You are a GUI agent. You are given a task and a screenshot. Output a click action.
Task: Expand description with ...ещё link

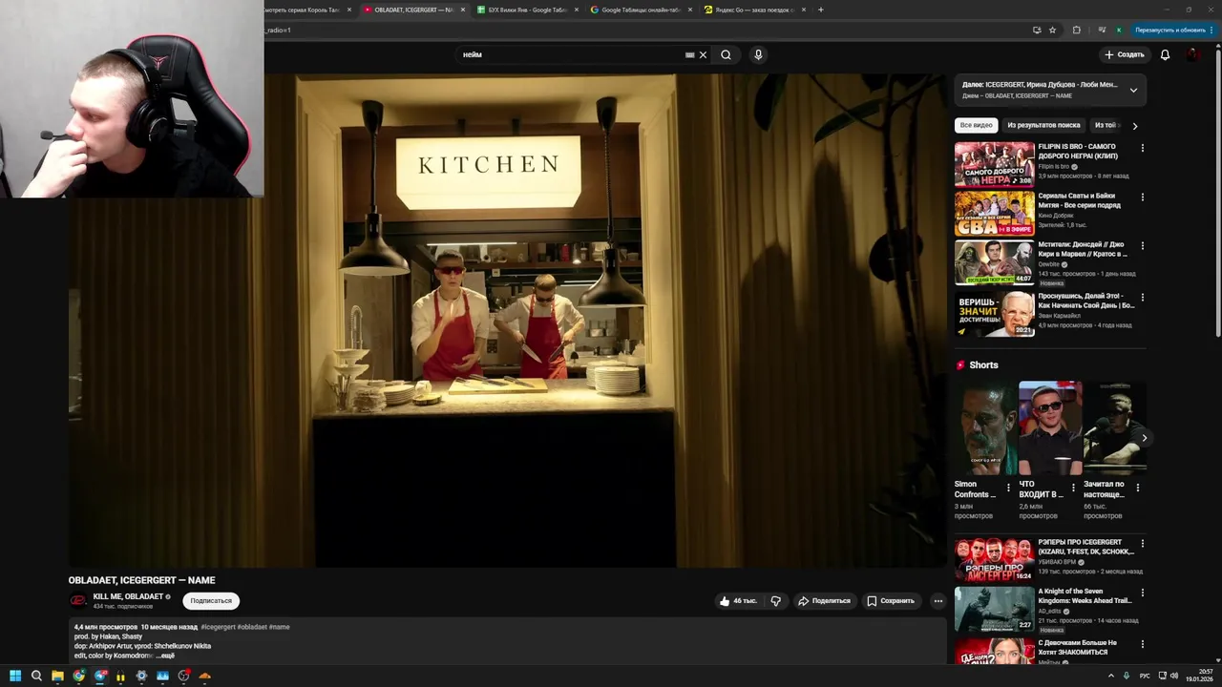[x=165, y=656]
